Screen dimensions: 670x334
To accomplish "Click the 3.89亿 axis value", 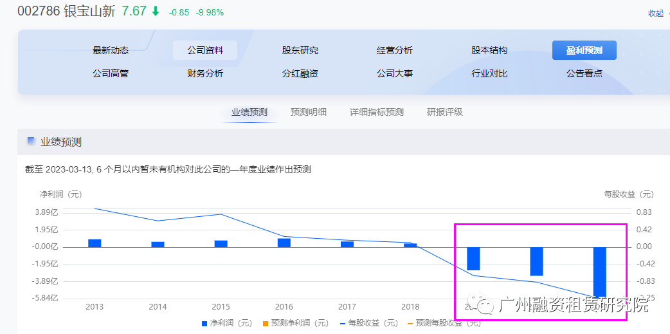I will click(x=48, y=212).
